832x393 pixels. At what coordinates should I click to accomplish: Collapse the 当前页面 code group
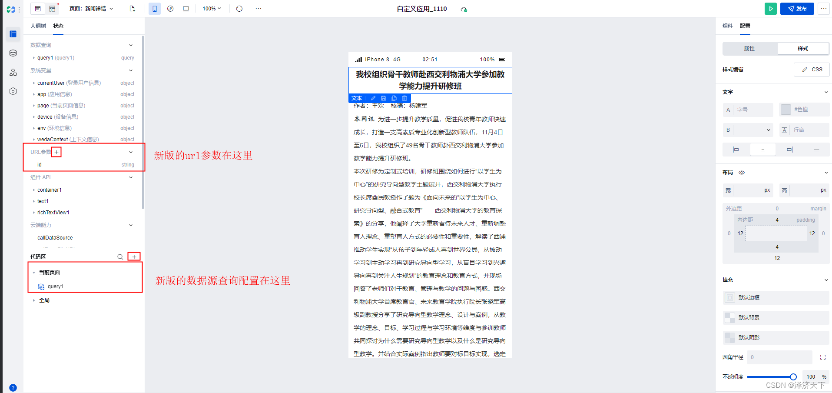tap(34, 273)
